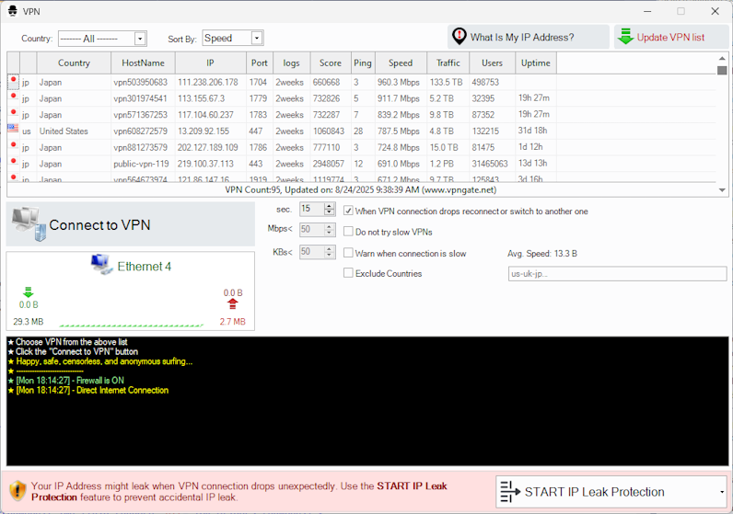The width and height of the screenshot is (733, 514).
Task: Check the Exclude Countries option
Action: coord(348,273)
